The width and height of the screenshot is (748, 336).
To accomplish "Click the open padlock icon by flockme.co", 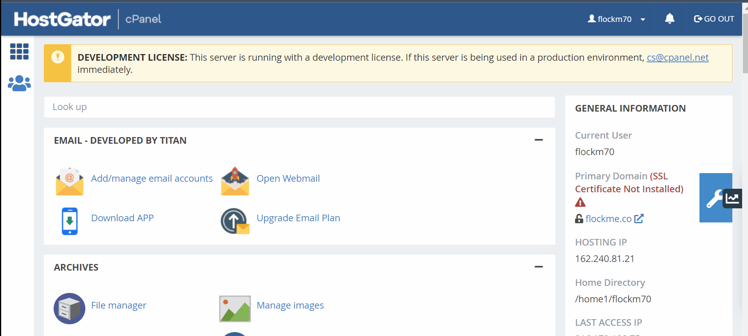I will click(x=579, y=219).
